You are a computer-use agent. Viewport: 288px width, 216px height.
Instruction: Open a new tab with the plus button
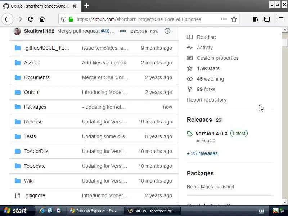pos(86,6)
